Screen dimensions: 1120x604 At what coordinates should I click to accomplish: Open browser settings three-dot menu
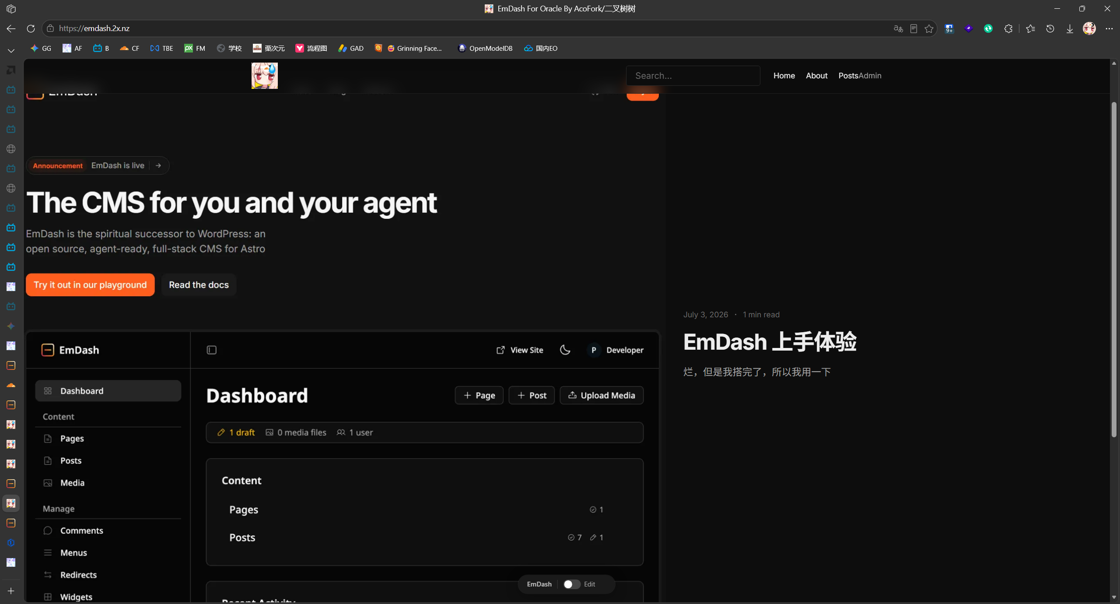point(1109,28)
